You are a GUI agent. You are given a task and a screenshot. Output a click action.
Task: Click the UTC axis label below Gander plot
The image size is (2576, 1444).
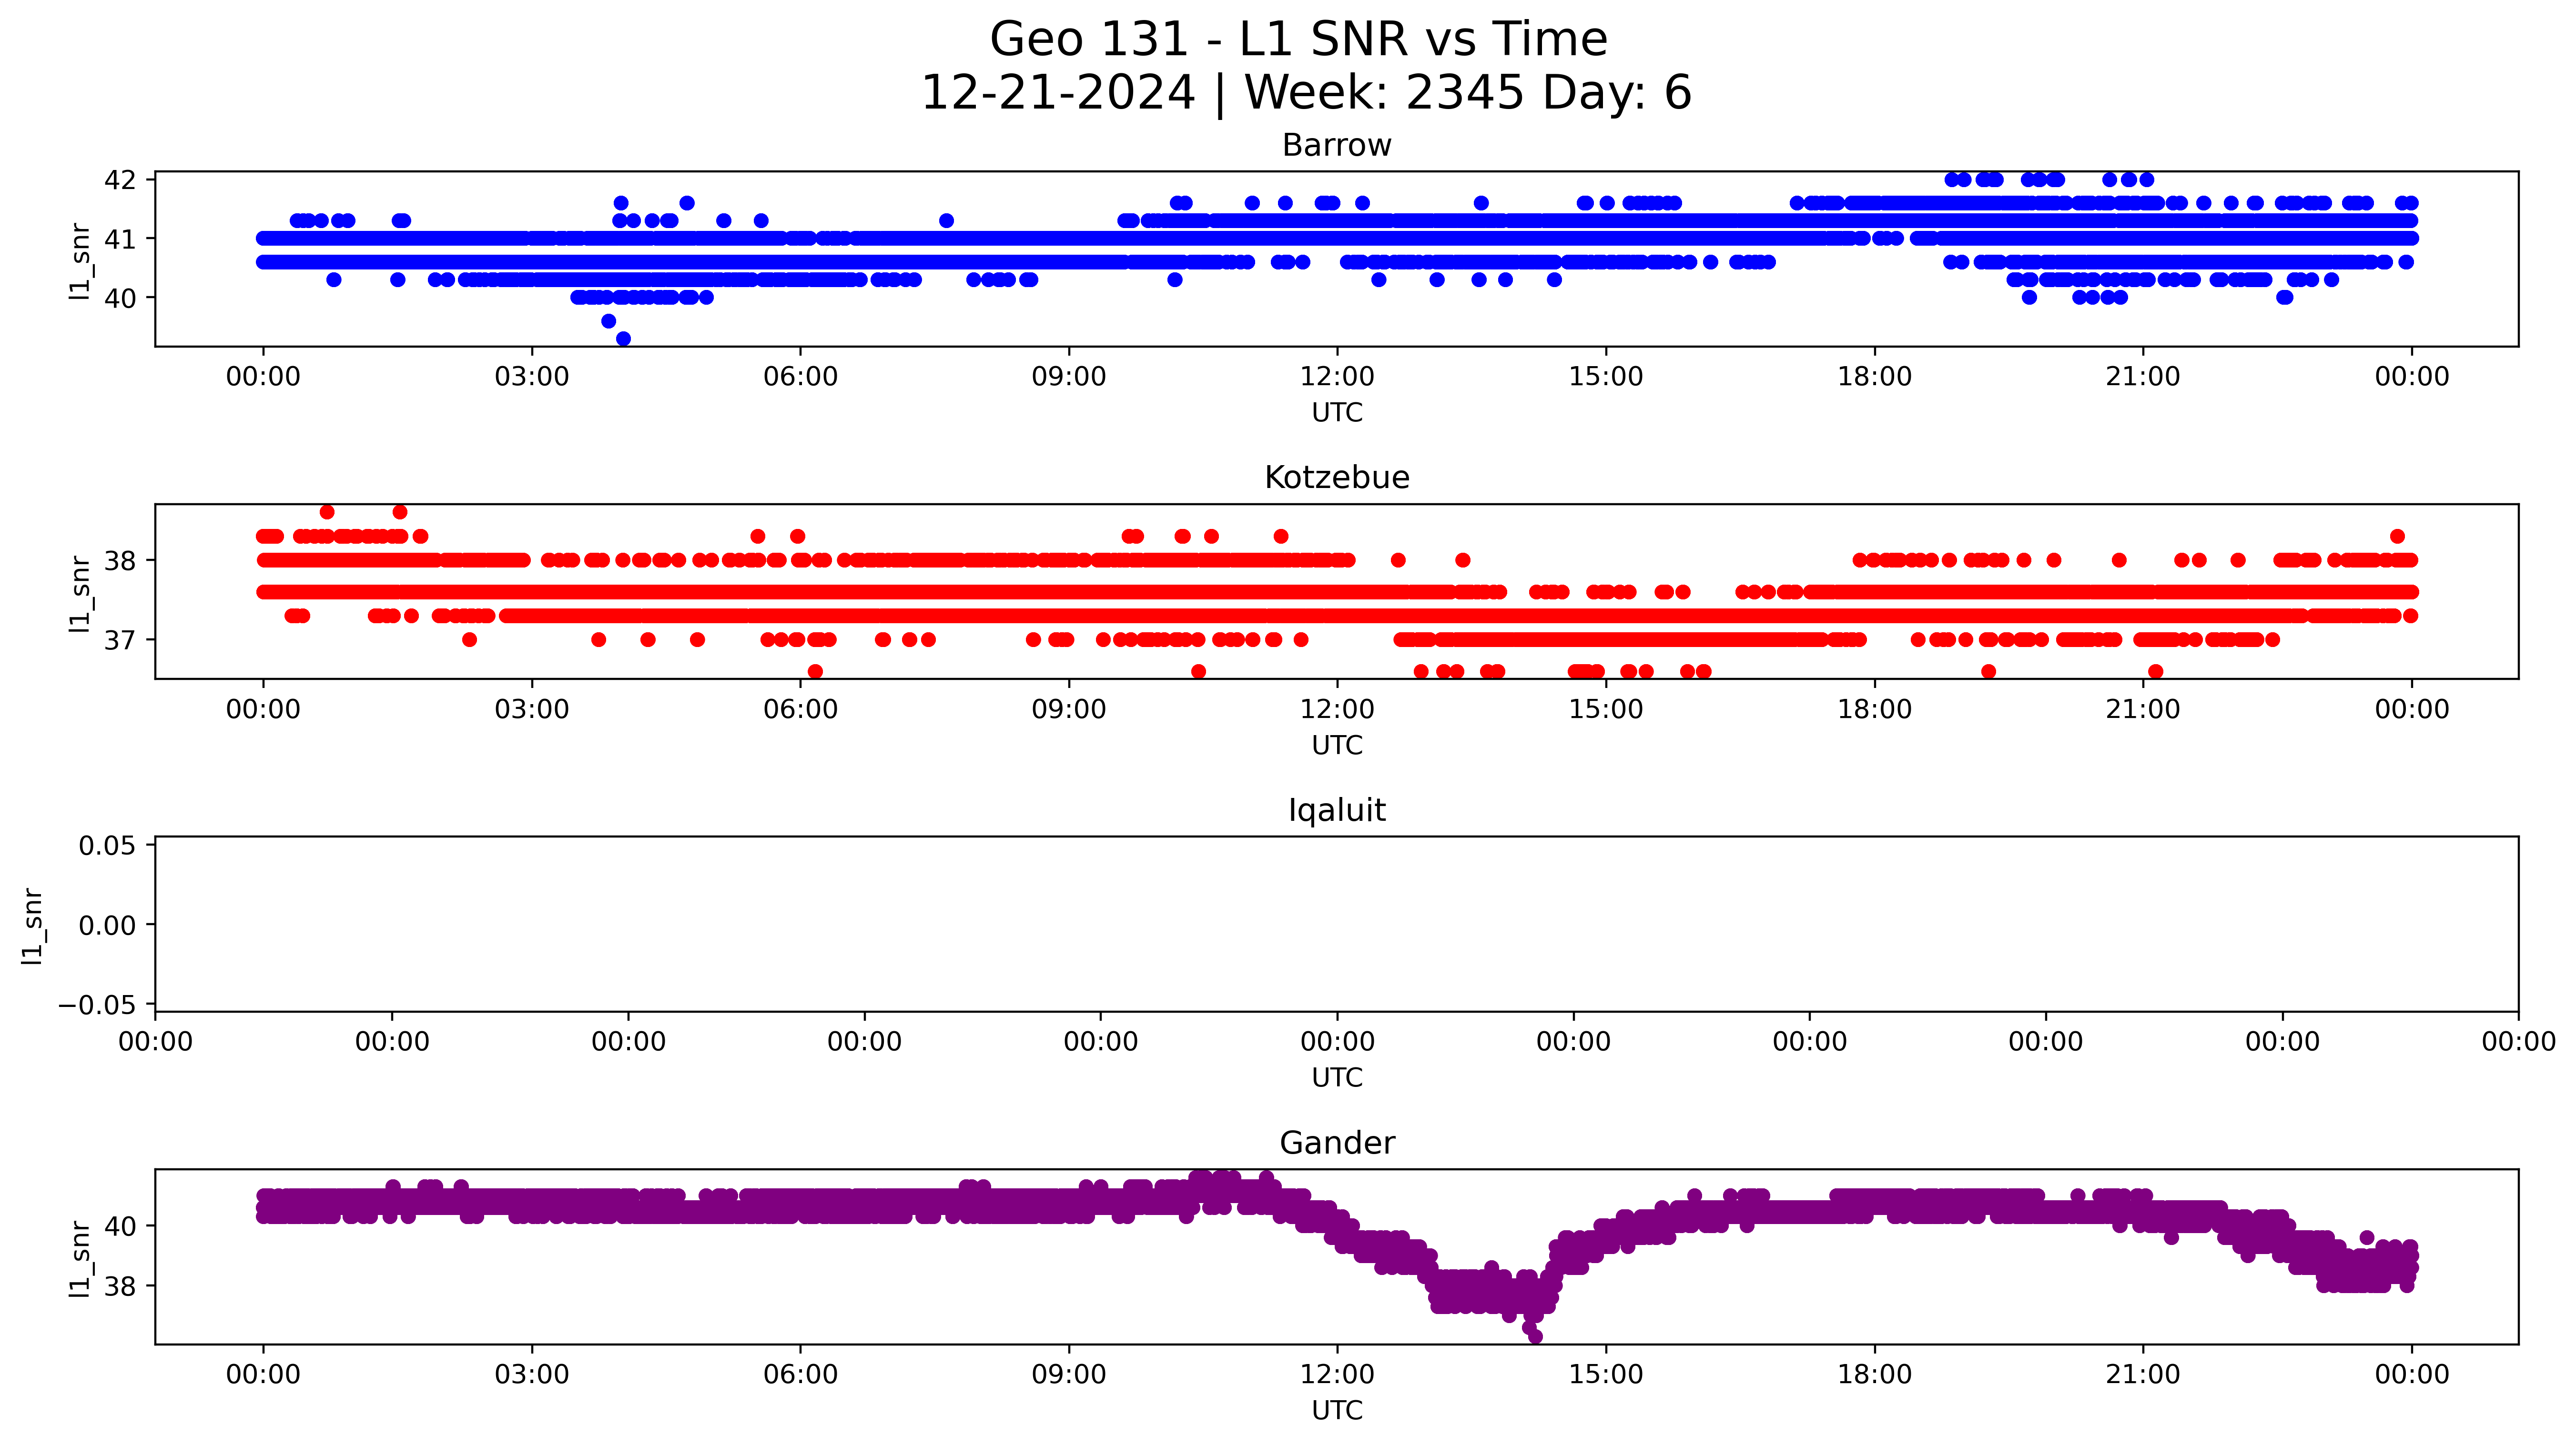tap(1336, 1410)
